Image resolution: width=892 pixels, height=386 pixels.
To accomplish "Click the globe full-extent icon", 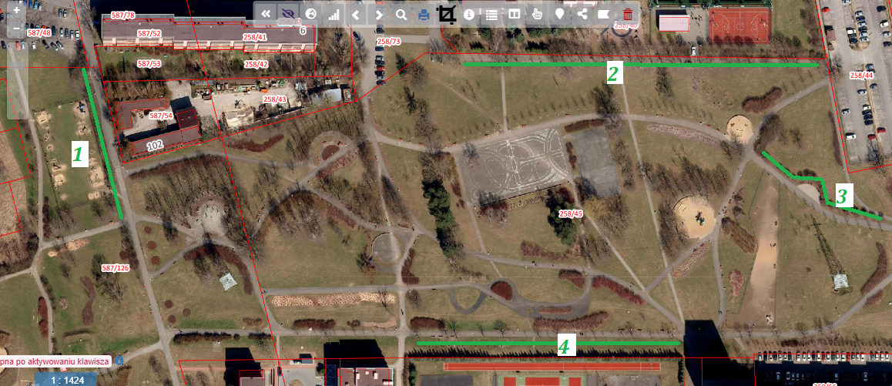I will 311,14.
